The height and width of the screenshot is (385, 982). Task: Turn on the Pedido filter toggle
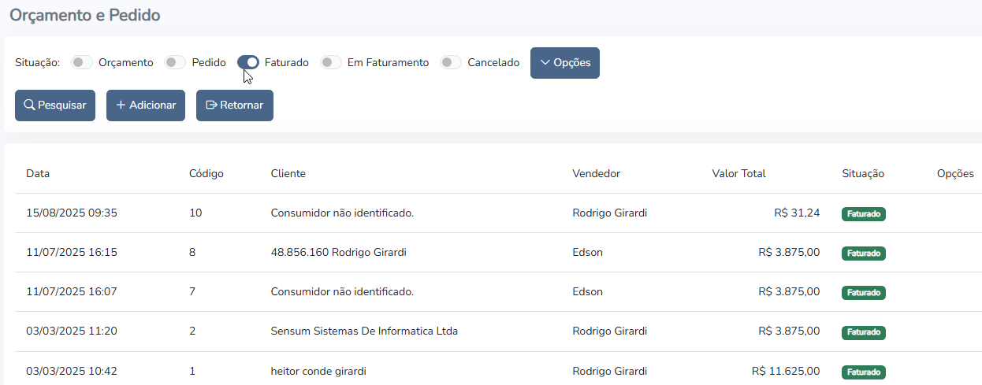tap(175, 63)
